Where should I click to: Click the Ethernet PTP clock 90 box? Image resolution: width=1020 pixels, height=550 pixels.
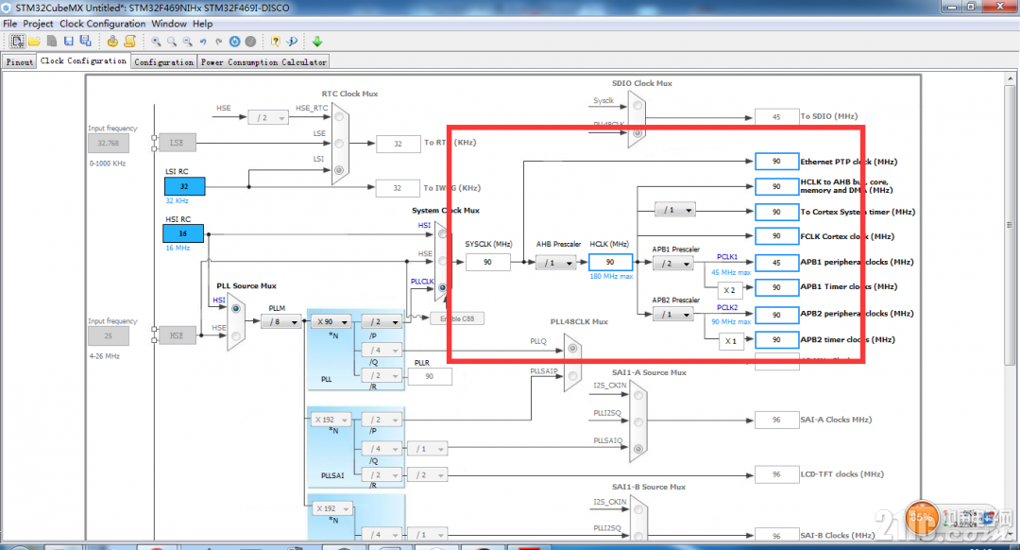(x=776, y=161)
